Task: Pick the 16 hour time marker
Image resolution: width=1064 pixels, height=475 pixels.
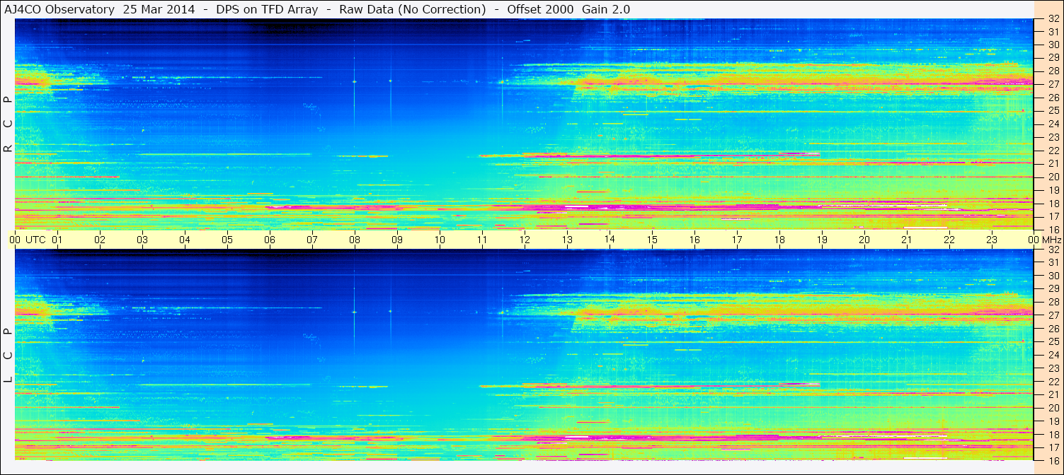Action: (x=694, y=240)
